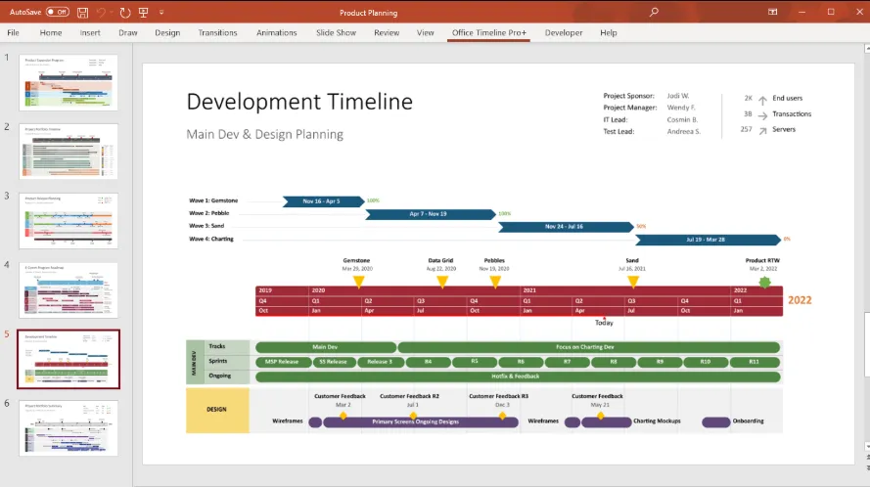This screenshot has height=487, width=870.
Task: Click the Development Timeline title text
Action: [299, 102]
